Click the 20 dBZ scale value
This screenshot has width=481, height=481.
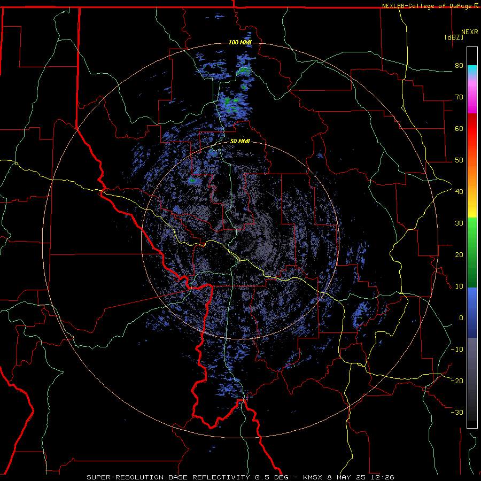pos(459,255)
